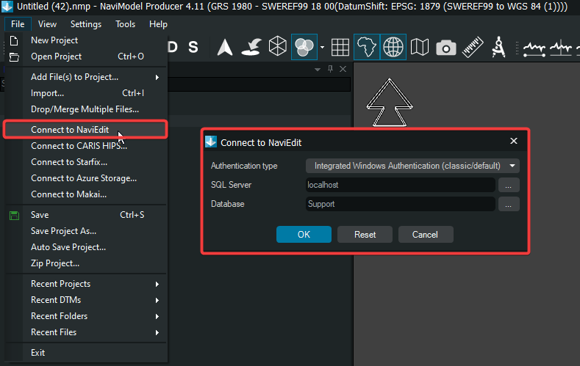Toggle the Africa continent map icon
Screen dimensions: 580x366
click(367, 47)
